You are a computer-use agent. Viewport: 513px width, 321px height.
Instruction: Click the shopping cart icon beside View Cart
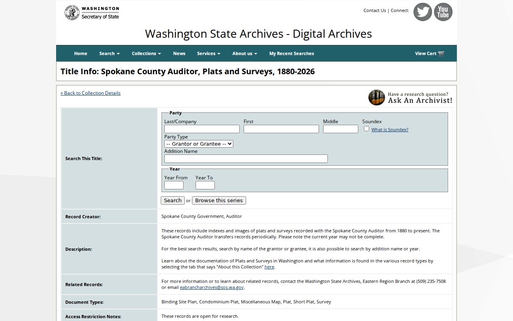coord(441,53)
